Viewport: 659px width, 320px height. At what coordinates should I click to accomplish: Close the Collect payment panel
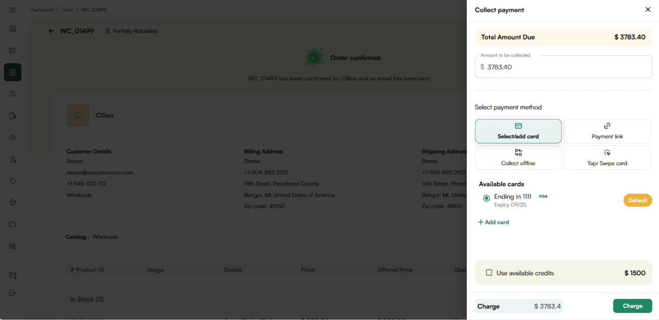click(x=647, y=10)
